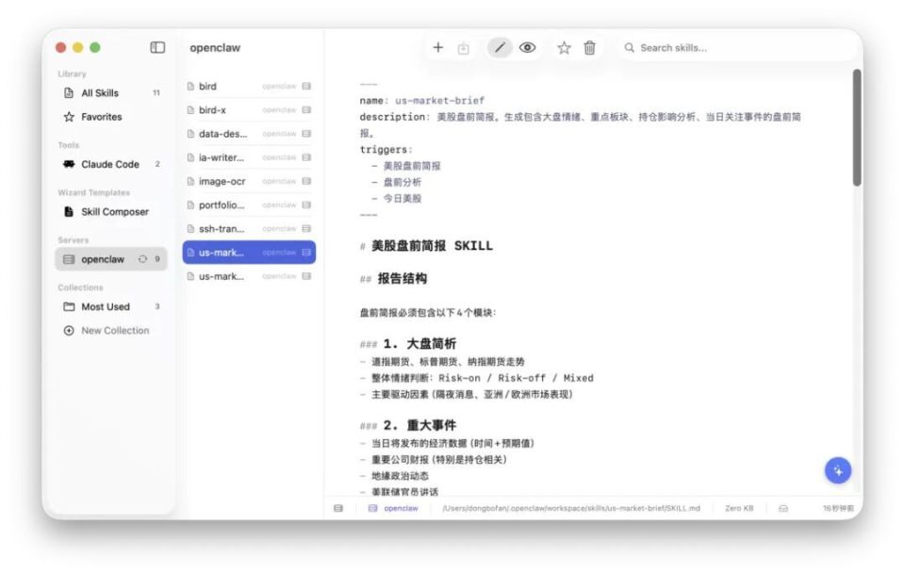Image resolution: width=905 pixels, height=575 pixels.
Task: Click the import skill icon in the toolbar
Action: (463, 46)
